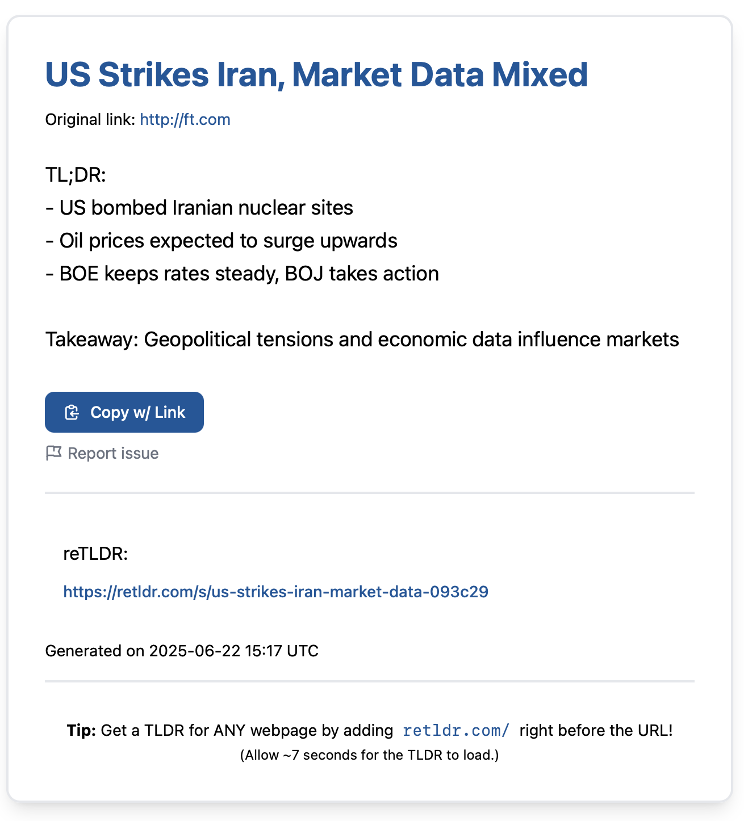Click the Oil prices expected to surge line
Viewport: 744px width, 821px height.
(221, 241)
